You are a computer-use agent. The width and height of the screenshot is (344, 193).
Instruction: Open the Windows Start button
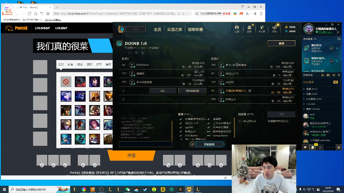[4, 189]
